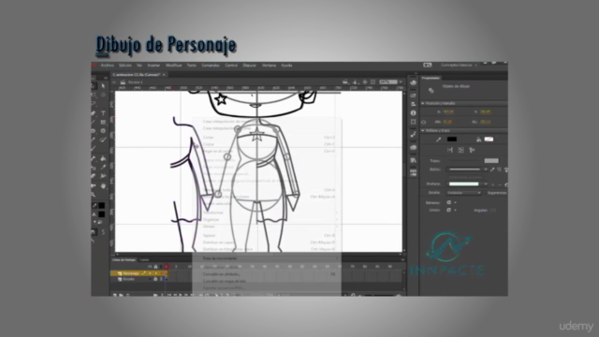The height and width of the screenshot is (337, 599).
Task: Click the center stage icon above canvas
Action: tap(365, 81)
